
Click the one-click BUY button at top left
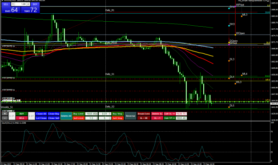click(35, 4)
